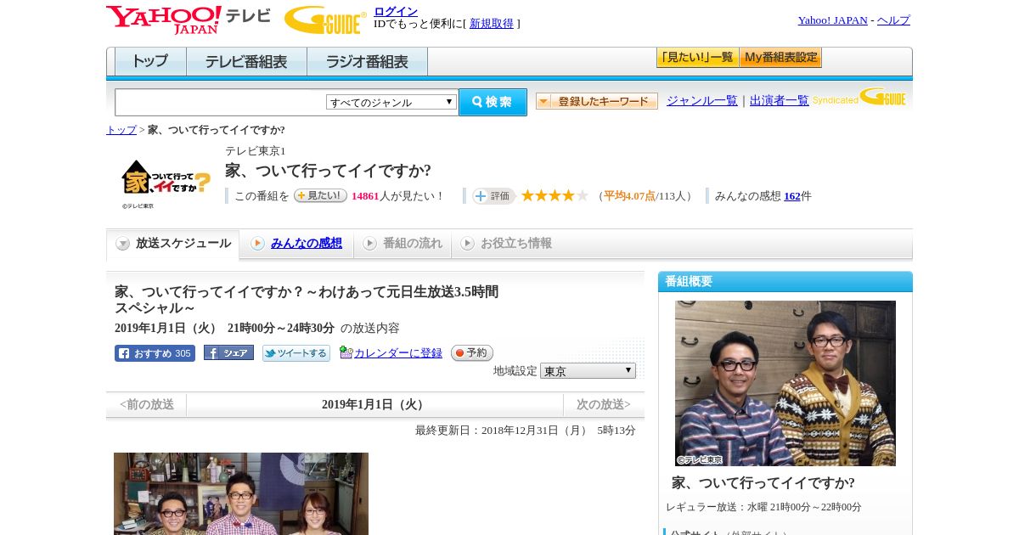Screen dimensions: 1019x535
Task: Click the 元日生放送3.5時間スペシャル episode title
Action: pyautogui.click(x=307, y=300)
